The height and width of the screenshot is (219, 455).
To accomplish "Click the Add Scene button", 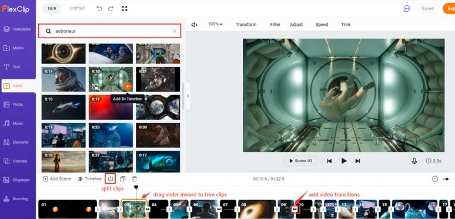I will 57,178.
